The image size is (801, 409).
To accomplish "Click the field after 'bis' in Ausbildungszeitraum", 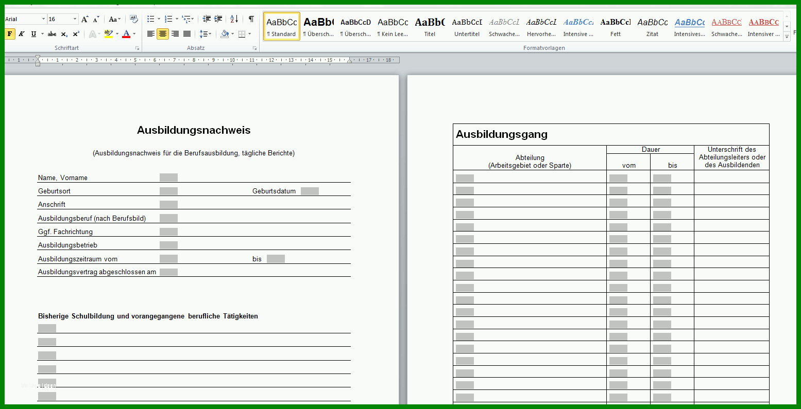I will 276,259.
